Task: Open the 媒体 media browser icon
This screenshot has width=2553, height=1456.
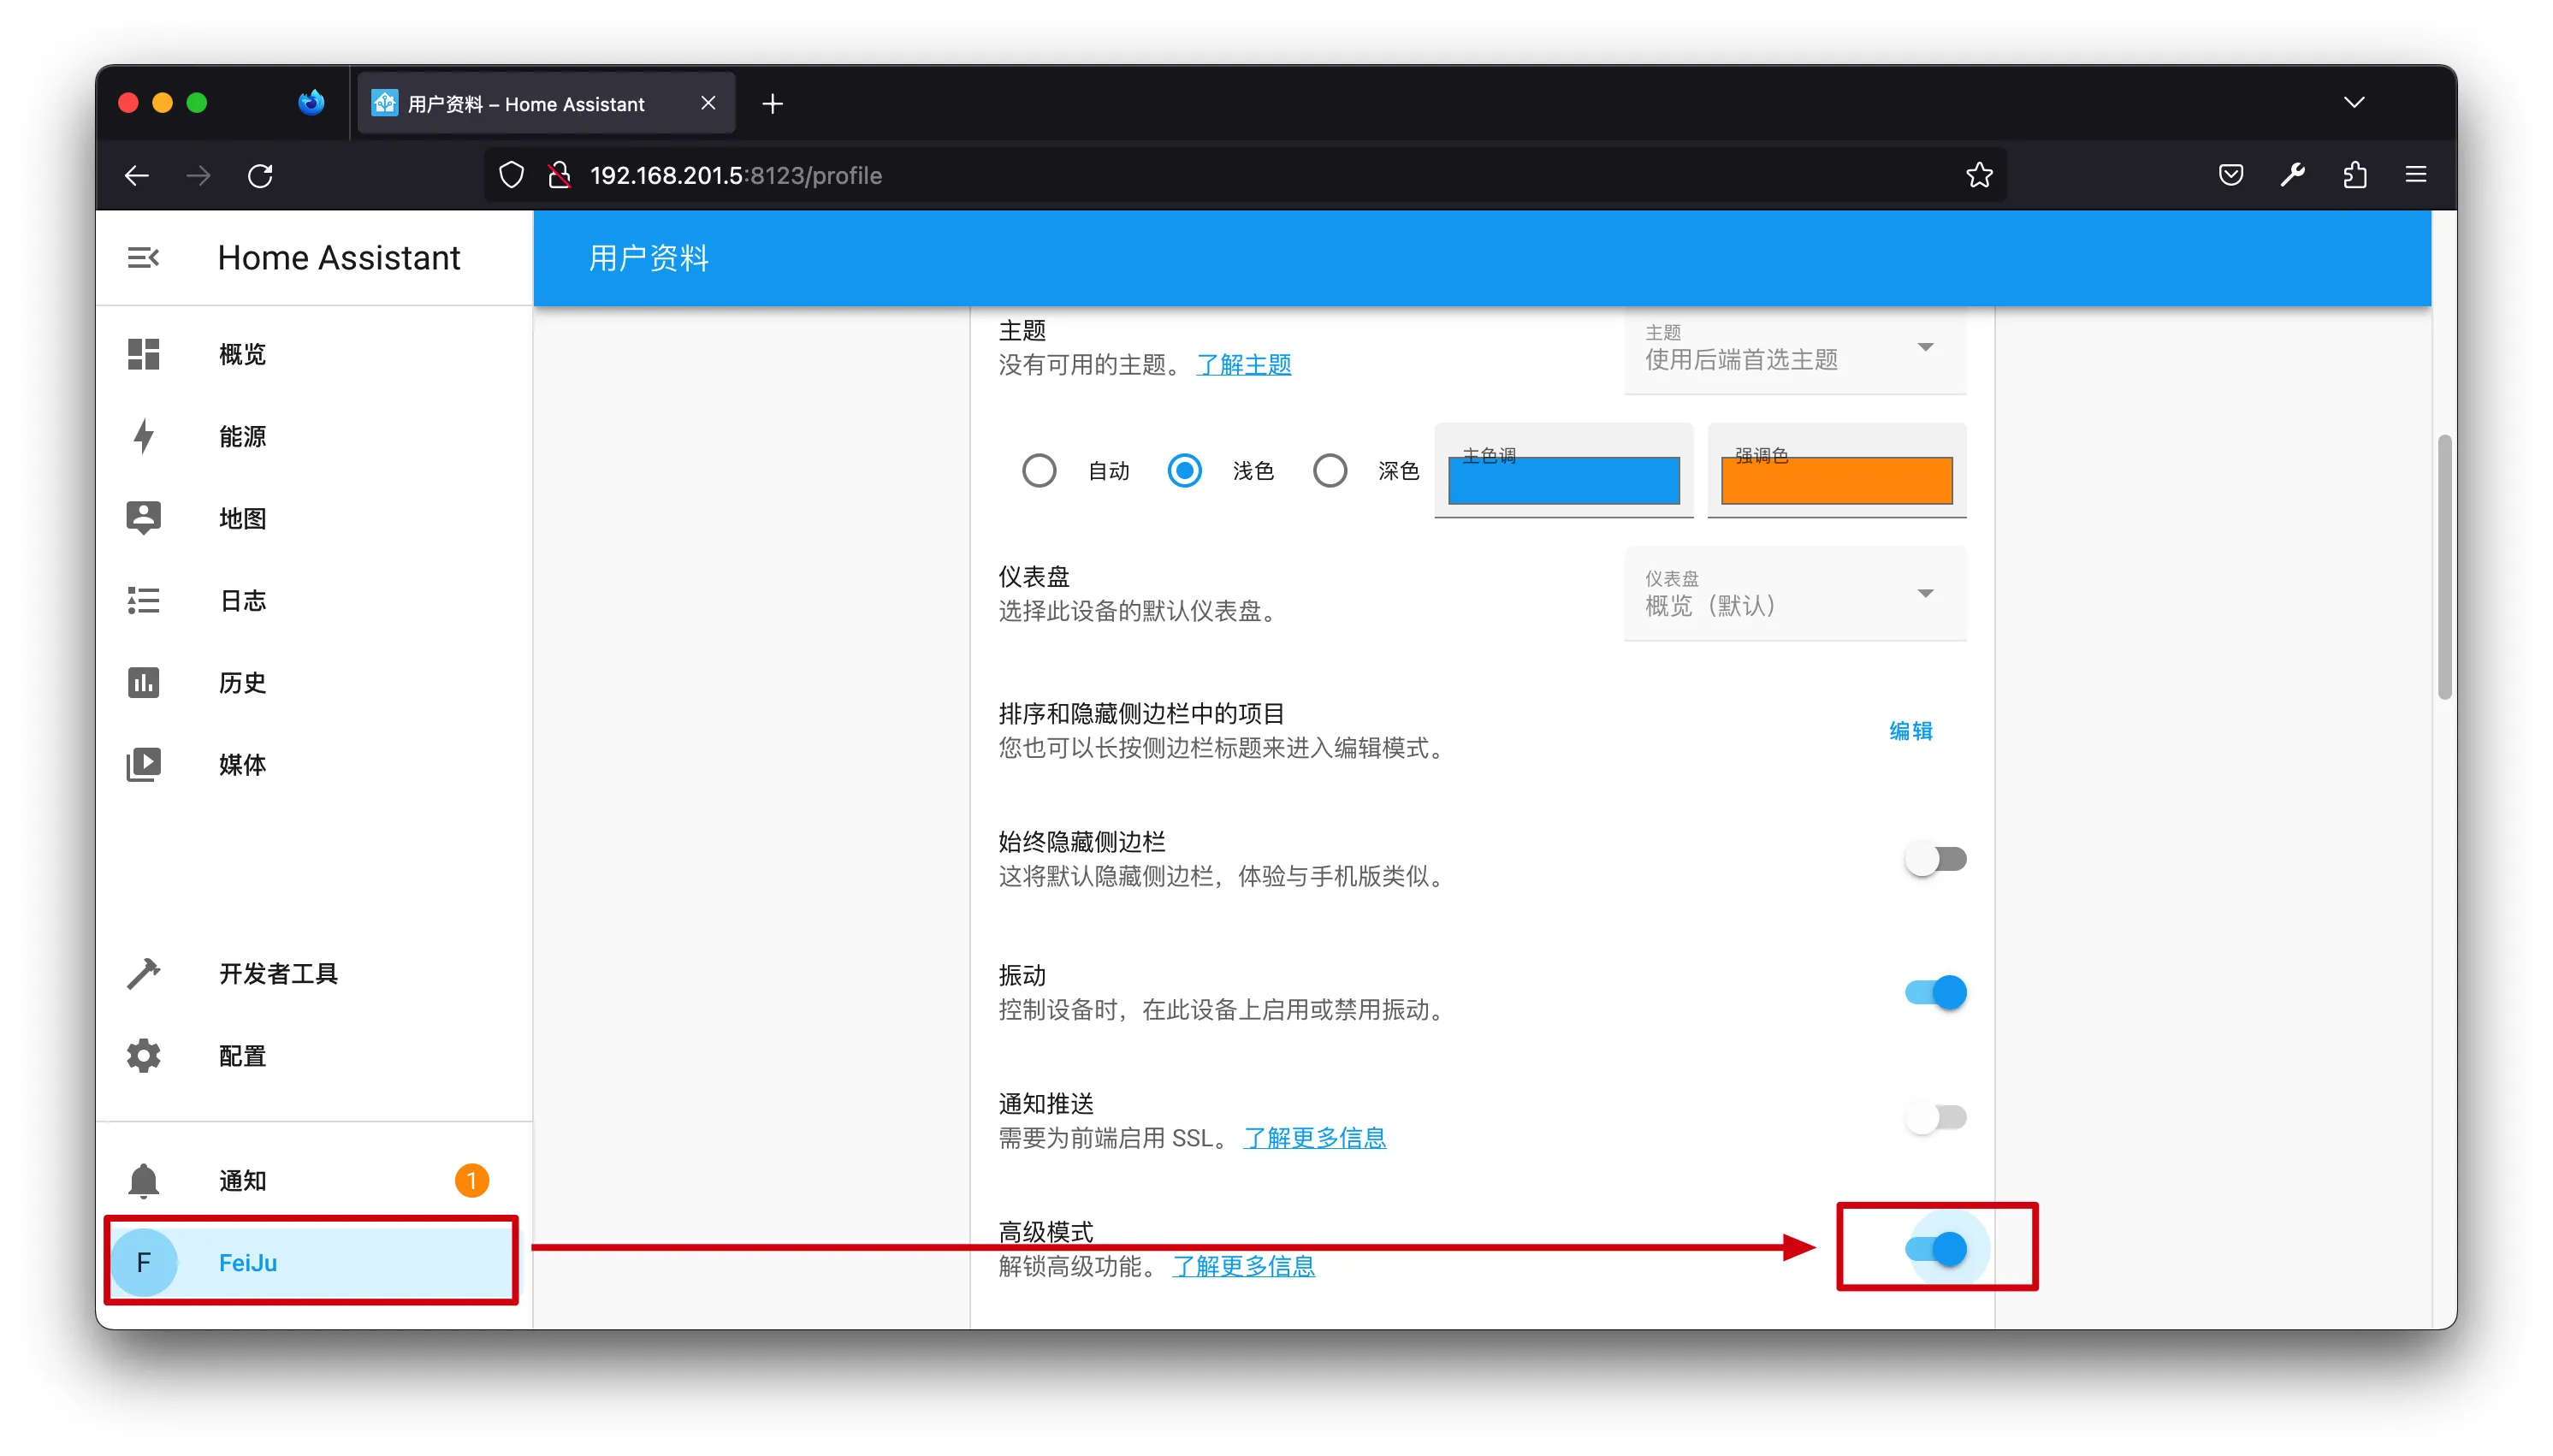Action: click(143, 764)
